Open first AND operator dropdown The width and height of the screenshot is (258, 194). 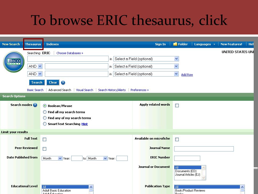pyautogui.click(x=35, y=66)
